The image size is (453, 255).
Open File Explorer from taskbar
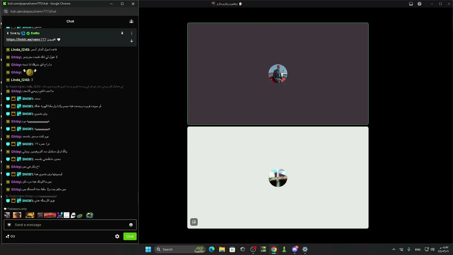click(222, 249)
